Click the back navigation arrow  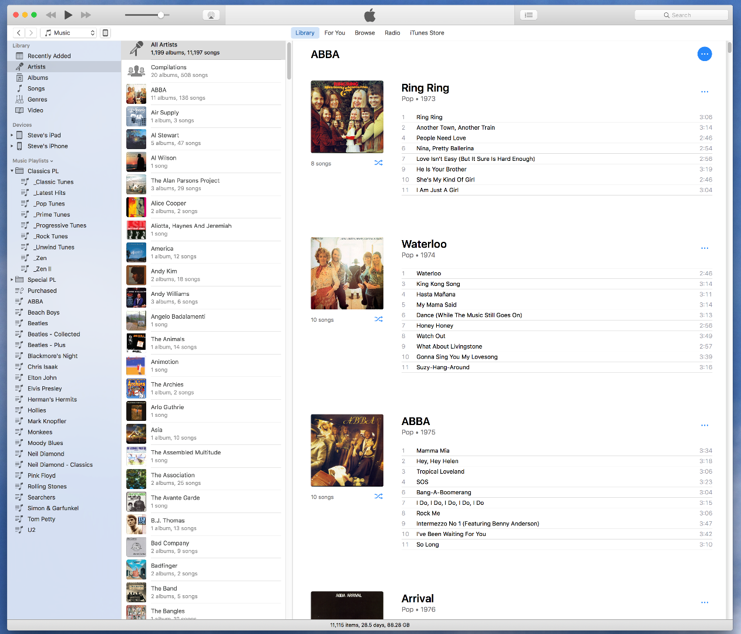click(19, 33)
